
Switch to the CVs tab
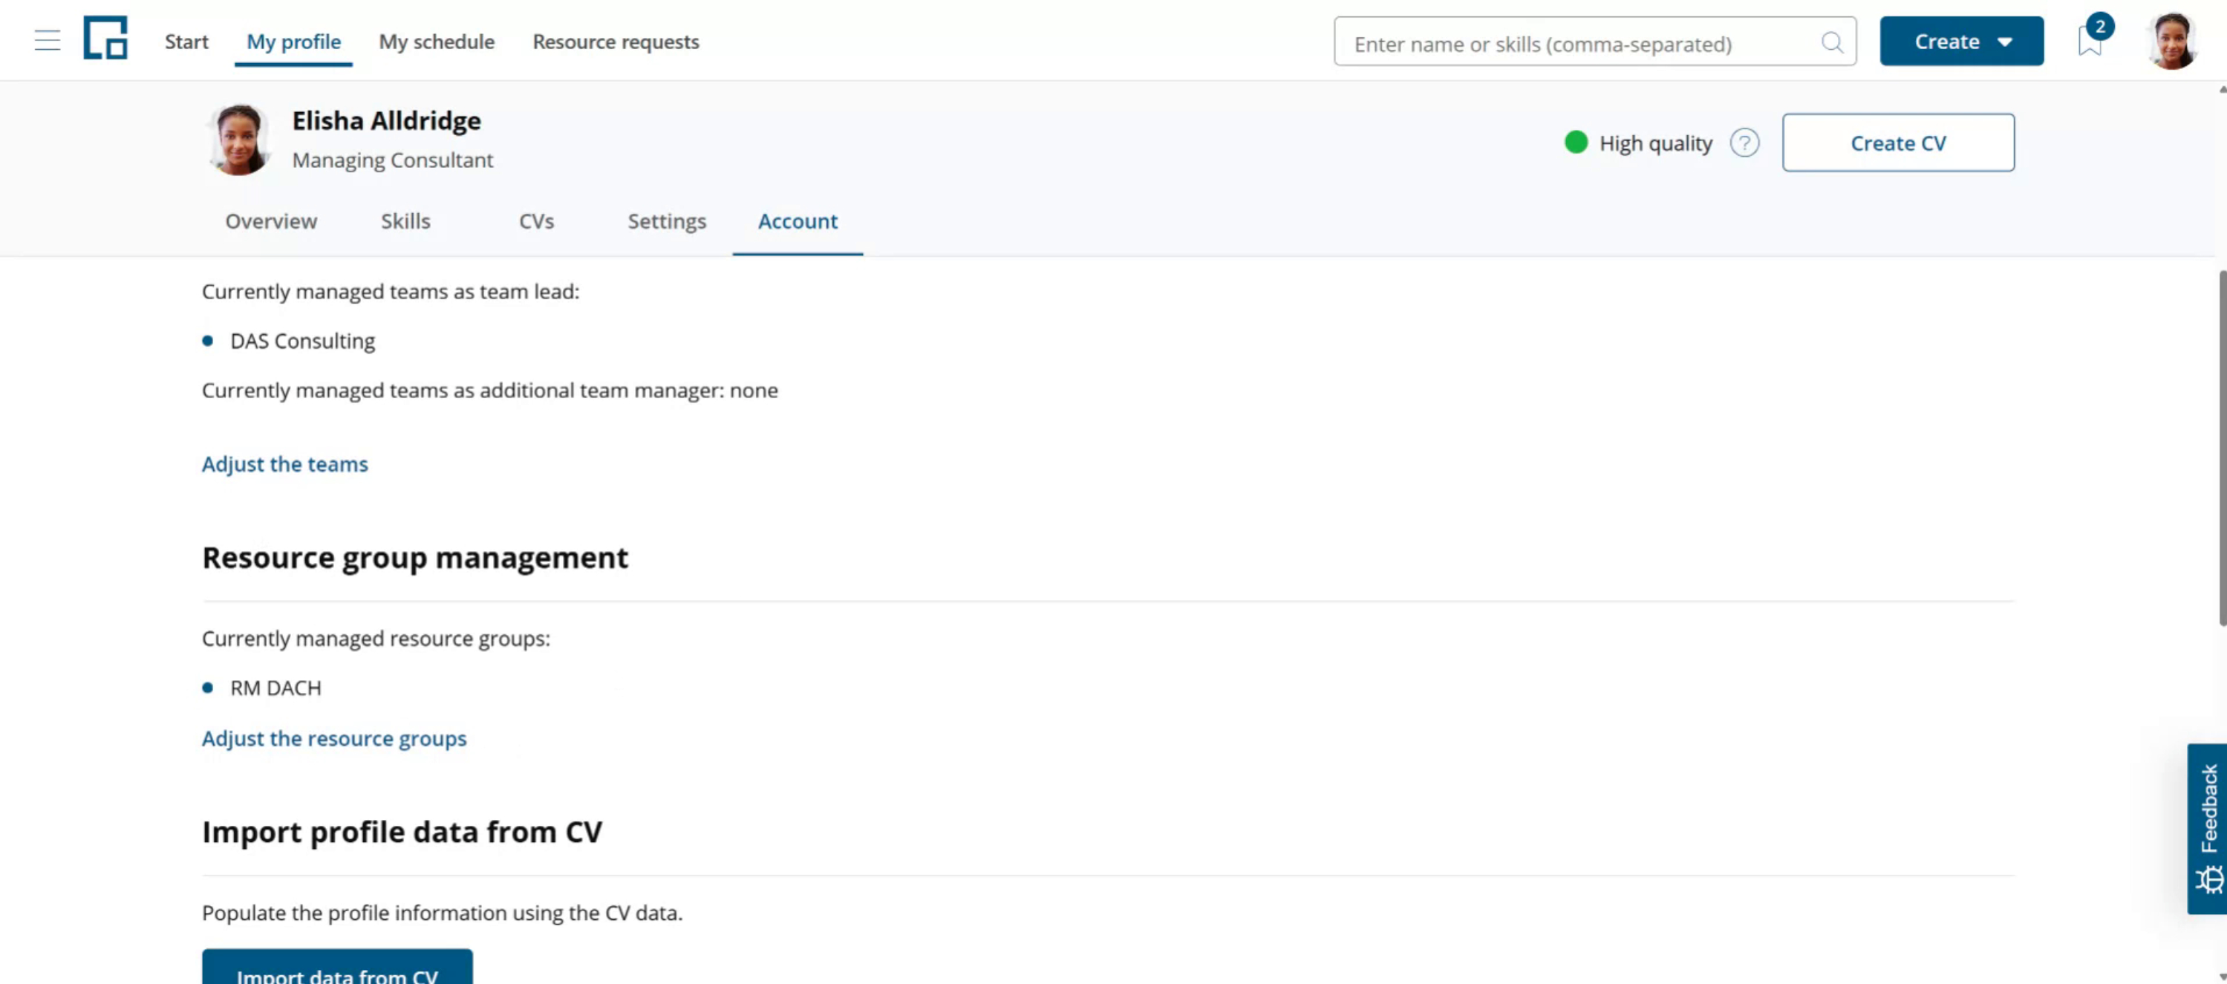pos(536,221)
